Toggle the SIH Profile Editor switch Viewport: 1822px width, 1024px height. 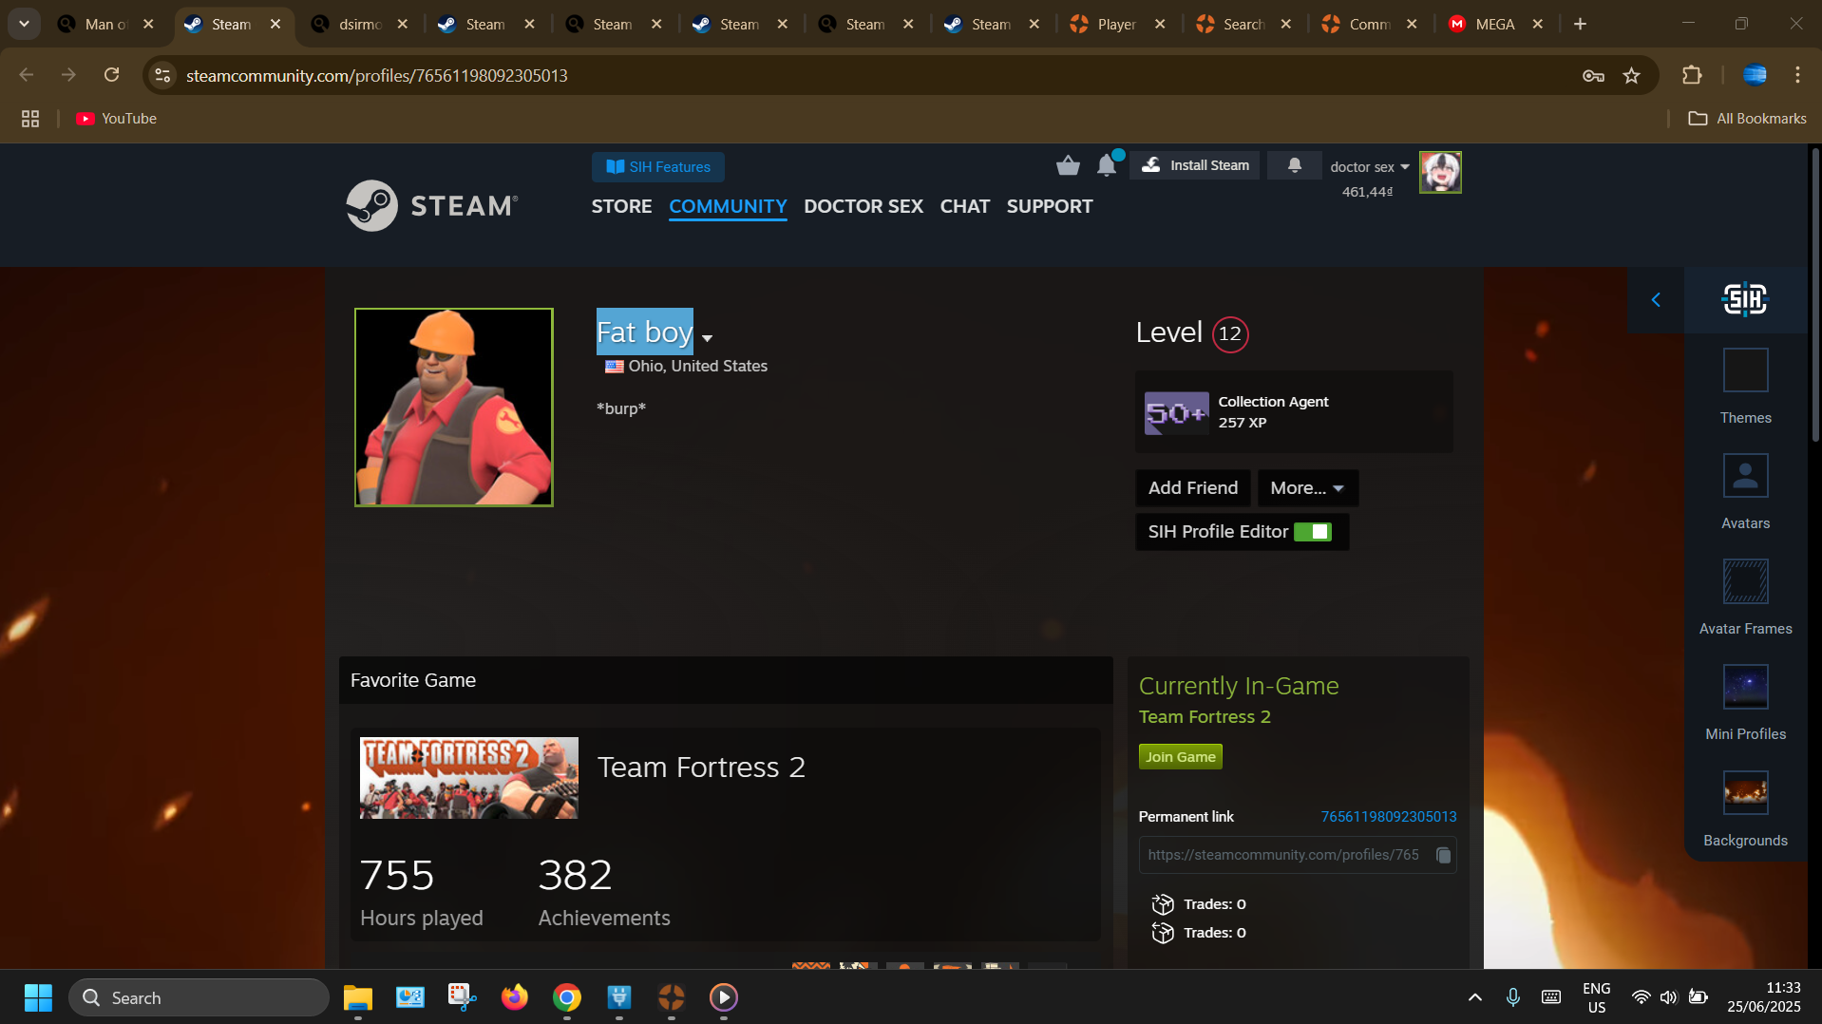1313,532
